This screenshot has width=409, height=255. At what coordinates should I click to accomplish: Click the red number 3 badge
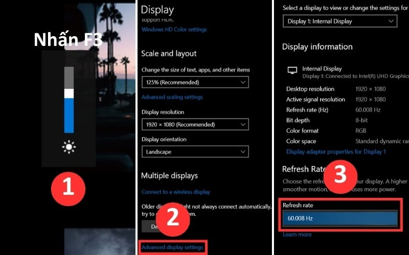point(340,175)
